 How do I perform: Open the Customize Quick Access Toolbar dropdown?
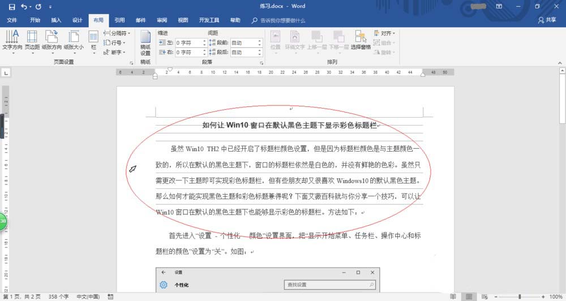(x=50, y=7)
